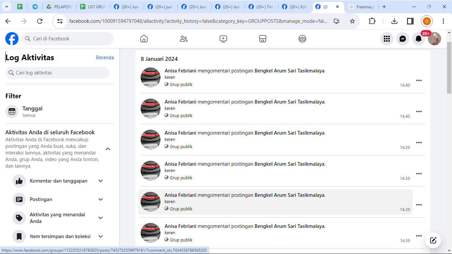Click the Beranda link
Viewport: 452px width, 254px height.
point(105,58)
